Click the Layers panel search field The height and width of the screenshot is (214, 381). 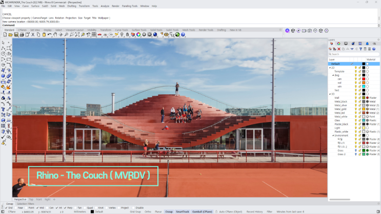click(x=353, y=54)
